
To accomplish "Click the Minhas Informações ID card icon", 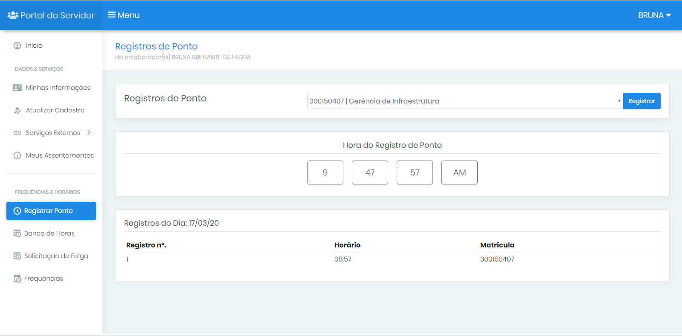I will coord(17,88).
